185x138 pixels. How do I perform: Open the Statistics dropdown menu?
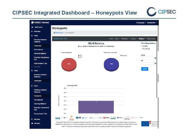(125, 39)
